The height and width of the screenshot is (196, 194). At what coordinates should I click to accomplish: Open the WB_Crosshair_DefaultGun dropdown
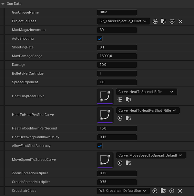click(x=123, y=191)
